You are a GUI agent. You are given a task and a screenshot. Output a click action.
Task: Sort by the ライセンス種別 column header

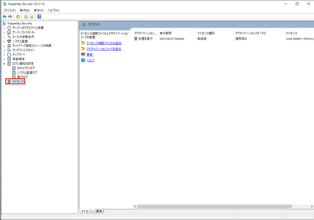tap(214, 33)
